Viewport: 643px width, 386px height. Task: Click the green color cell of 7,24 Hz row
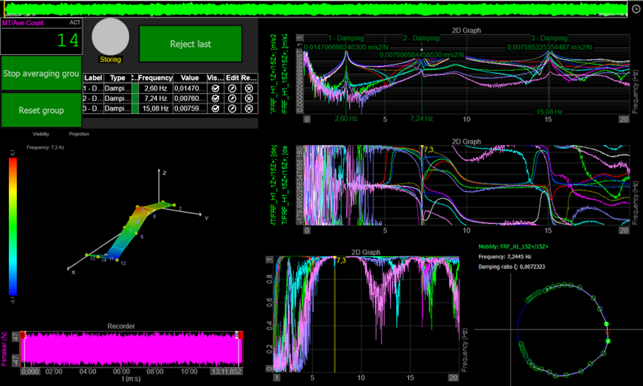pyautogui.click(x=134, y=99)
